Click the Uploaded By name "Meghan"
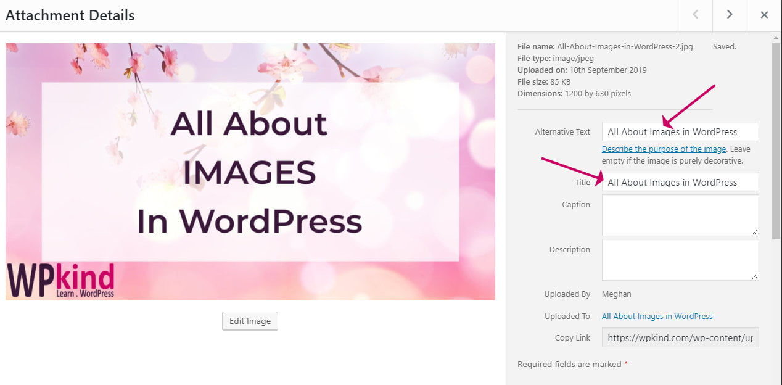782x385 pixels. click(x=616, y=294)
